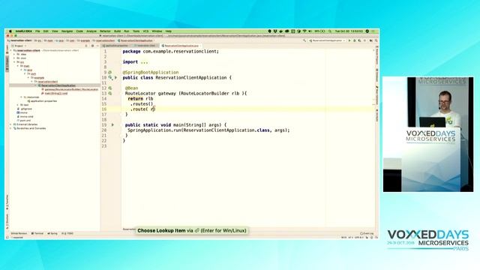Click ReservationClientApplication in the navigation breadcrumb
The width and height of the screenshot is (480, 270).
(x=136, y=40)
